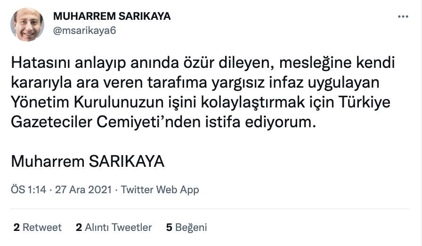The image size is (422, 246).
Task: Click the 27 Ara 2021 date
Action: 83,190
